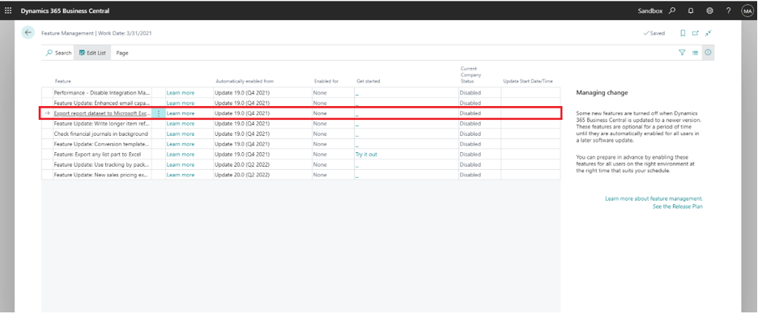
Task: Click the Get started column header
Action: [x=368, y=81]
